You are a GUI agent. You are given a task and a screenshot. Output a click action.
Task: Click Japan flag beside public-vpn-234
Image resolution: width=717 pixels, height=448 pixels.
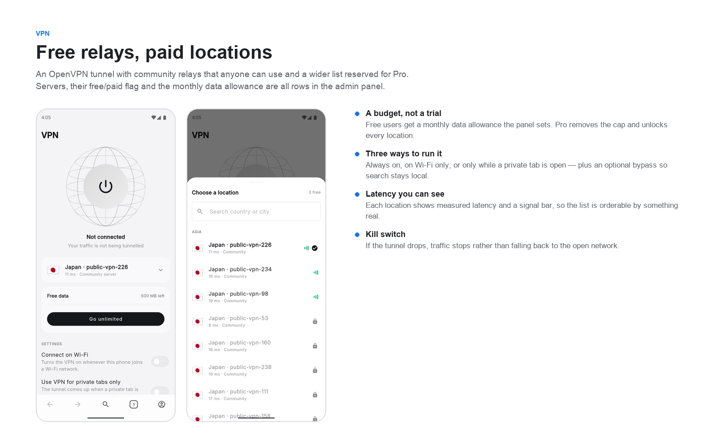click(x=198, y=272)
